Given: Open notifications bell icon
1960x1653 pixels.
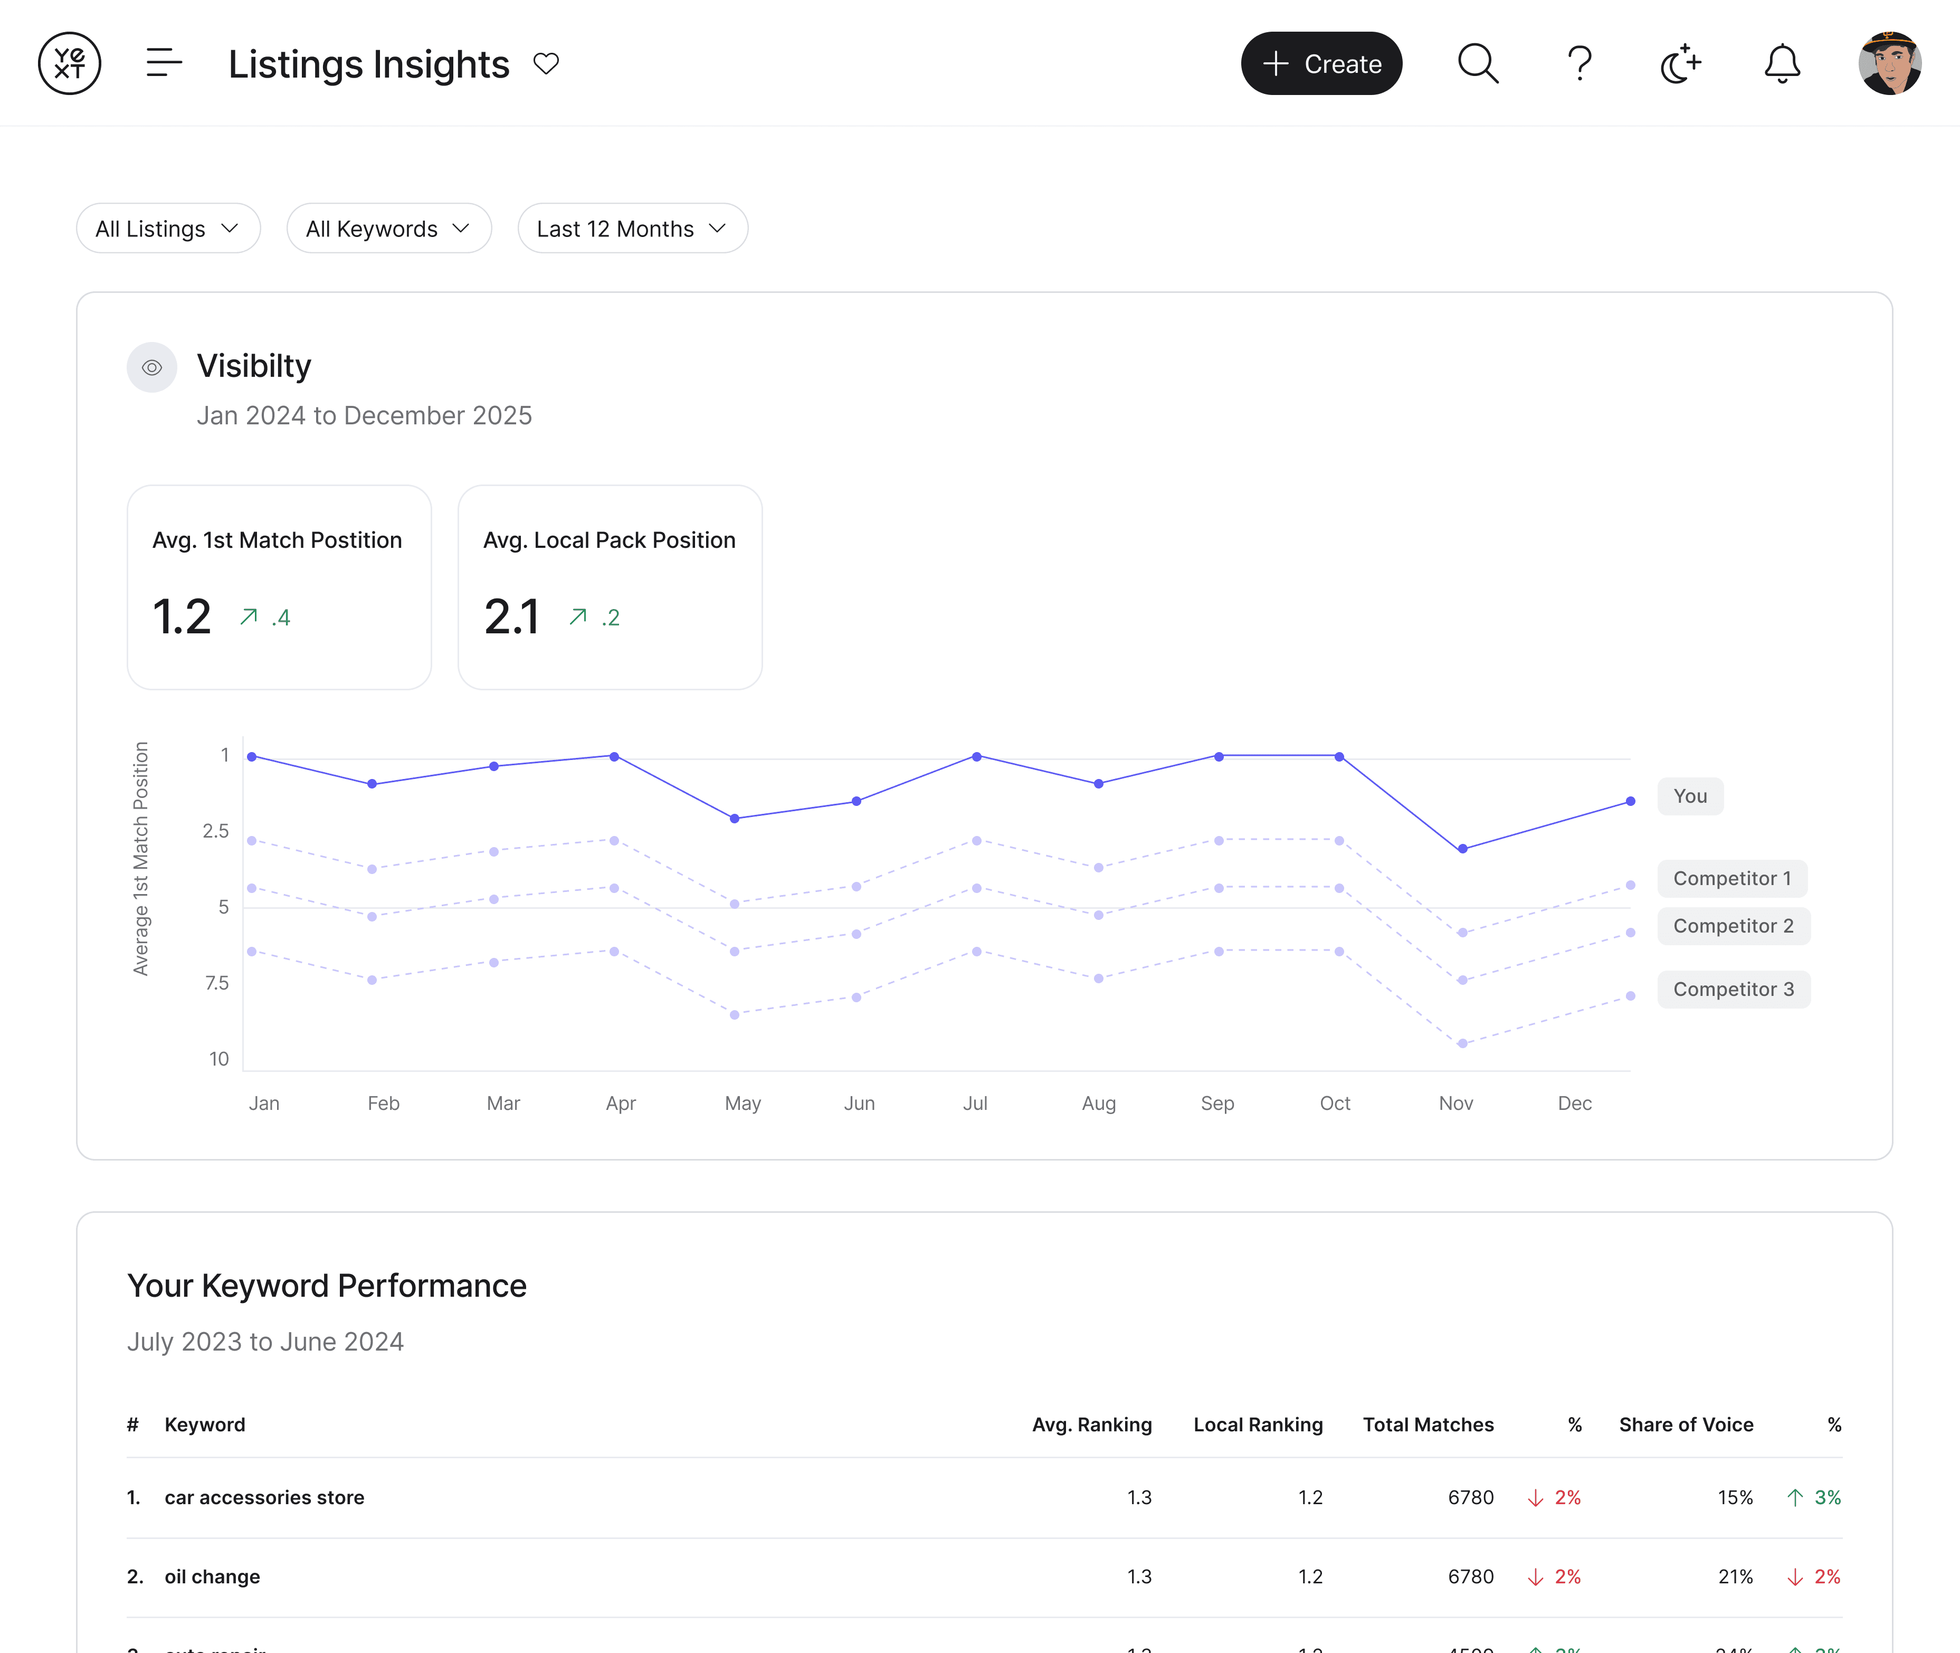Looking at the screenshot, I should 1782,64.
